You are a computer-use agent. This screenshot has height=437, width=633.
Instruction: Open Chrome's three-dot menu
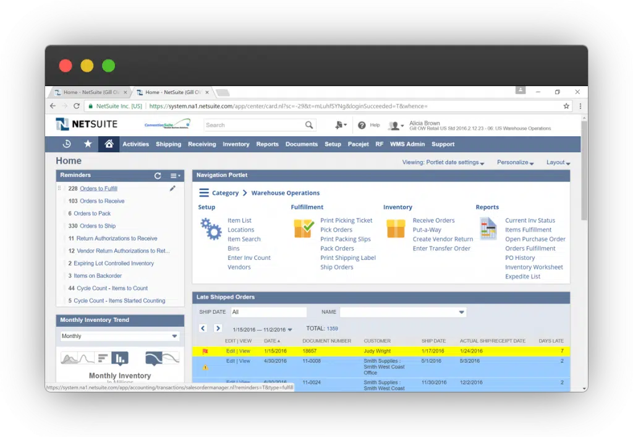(x=580, y=106)
